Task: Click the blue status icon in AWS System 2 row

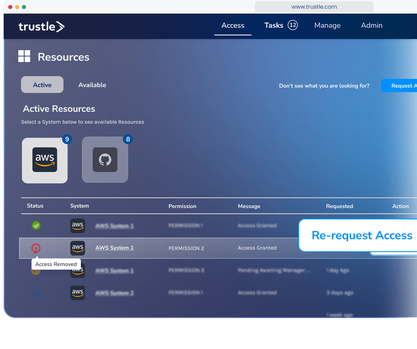Action: click(x=36, y=293)
